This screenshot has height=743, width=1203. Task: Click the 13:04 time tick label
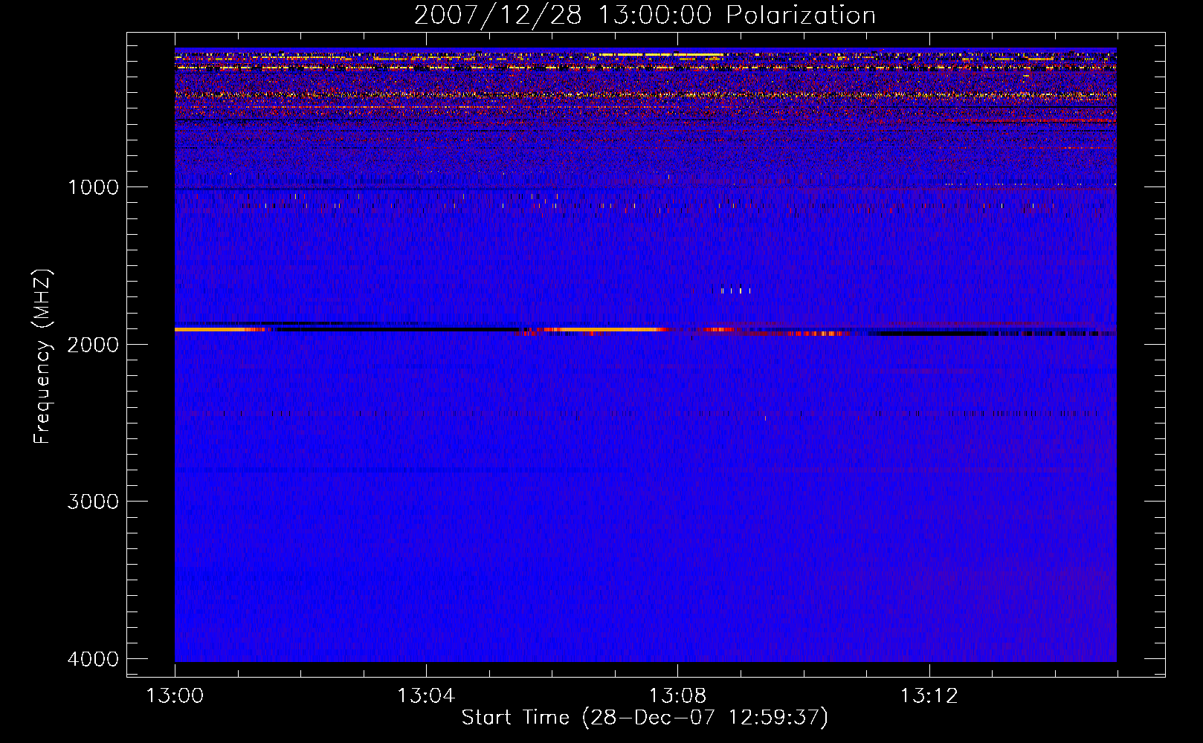point(426,696)
